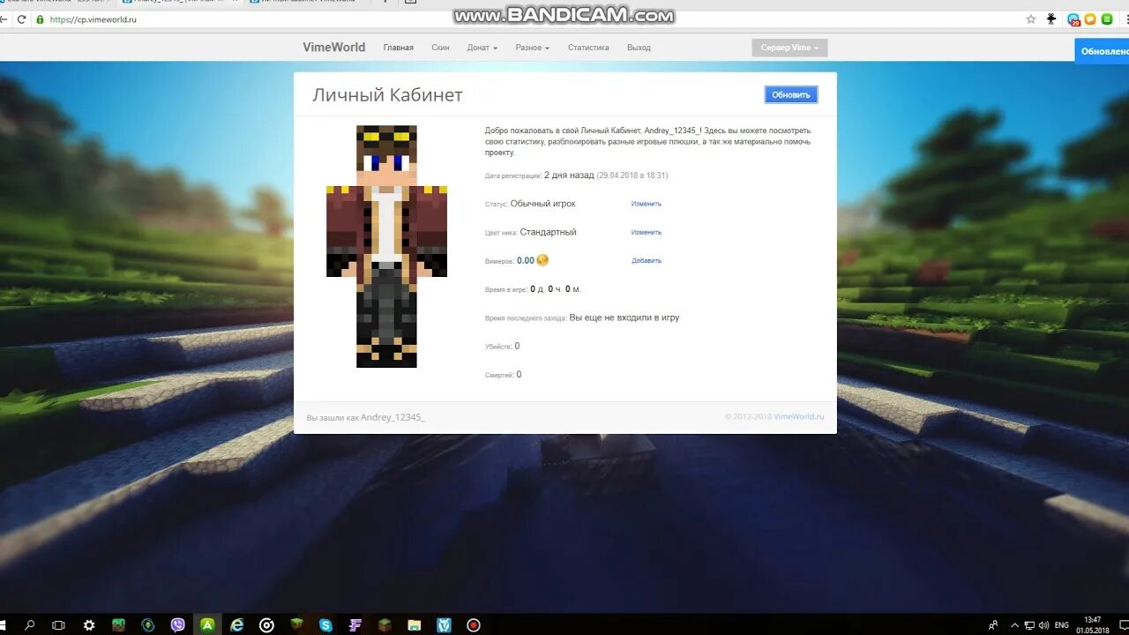
Task: Click the 0.00 Vimer balance value
Action: [526, 260]
